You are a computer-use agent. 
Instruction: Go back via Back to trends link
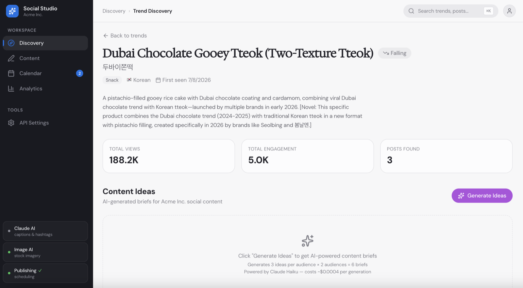tap(125, 36)
